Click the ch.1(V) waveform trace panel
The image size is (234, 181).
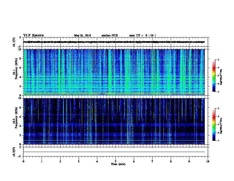[116, 42]
